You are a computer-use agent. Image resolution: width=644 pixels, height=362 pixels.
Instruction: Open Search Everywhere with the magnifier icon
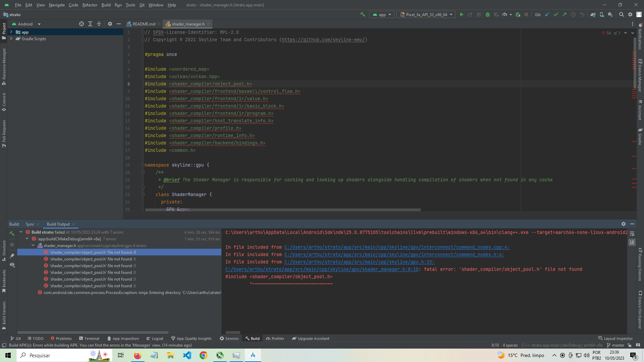[622, 14]
